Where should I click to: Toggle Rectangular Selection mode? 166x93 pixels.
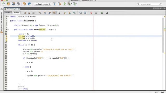click(59, 13)
